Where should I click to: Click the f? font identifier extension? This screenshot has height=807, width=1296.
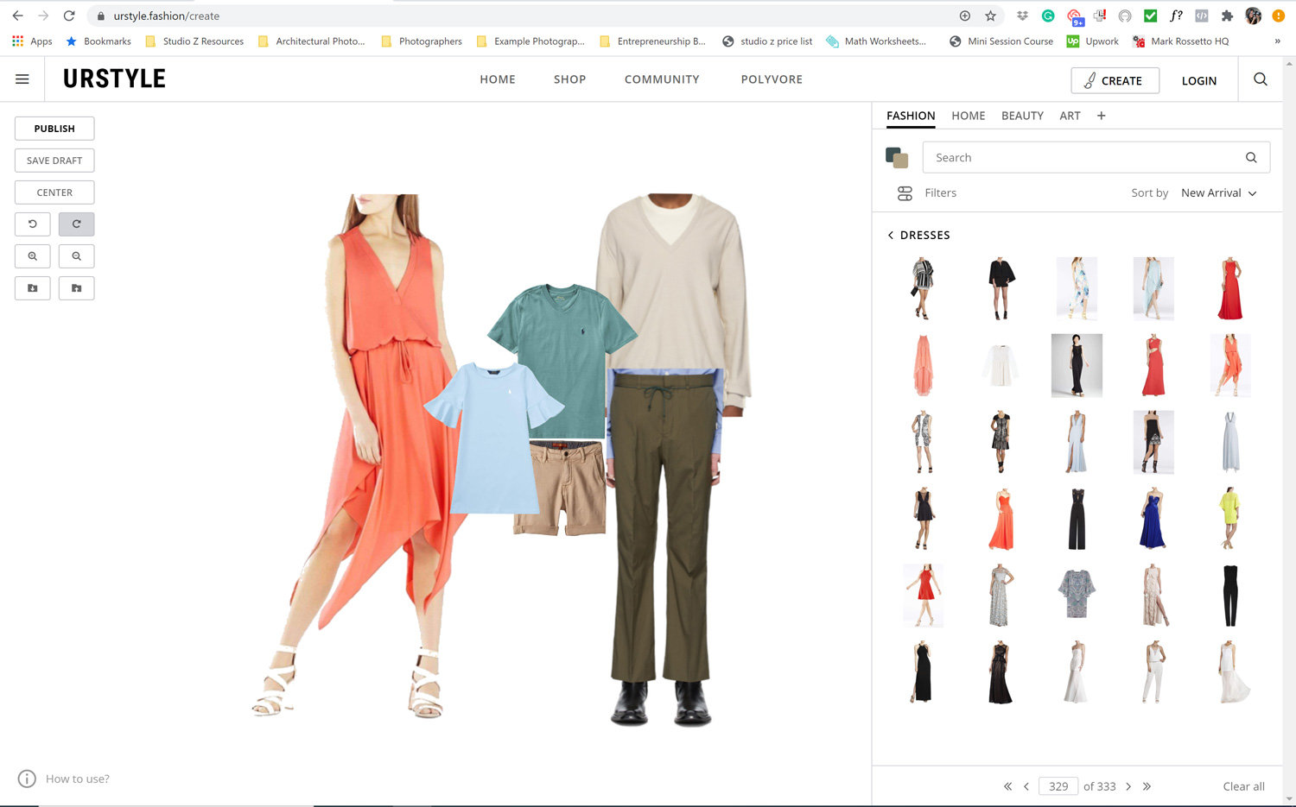tap(1176, 16)
